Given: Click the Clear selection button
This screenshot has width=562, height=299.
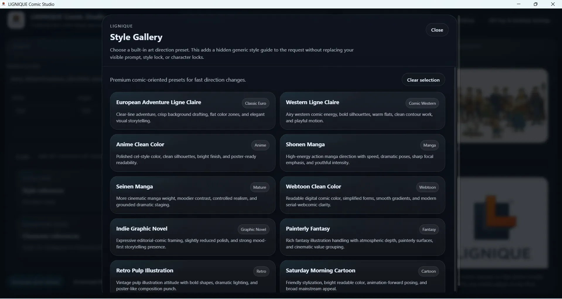Looking at the screenshot, I should 423,80.
